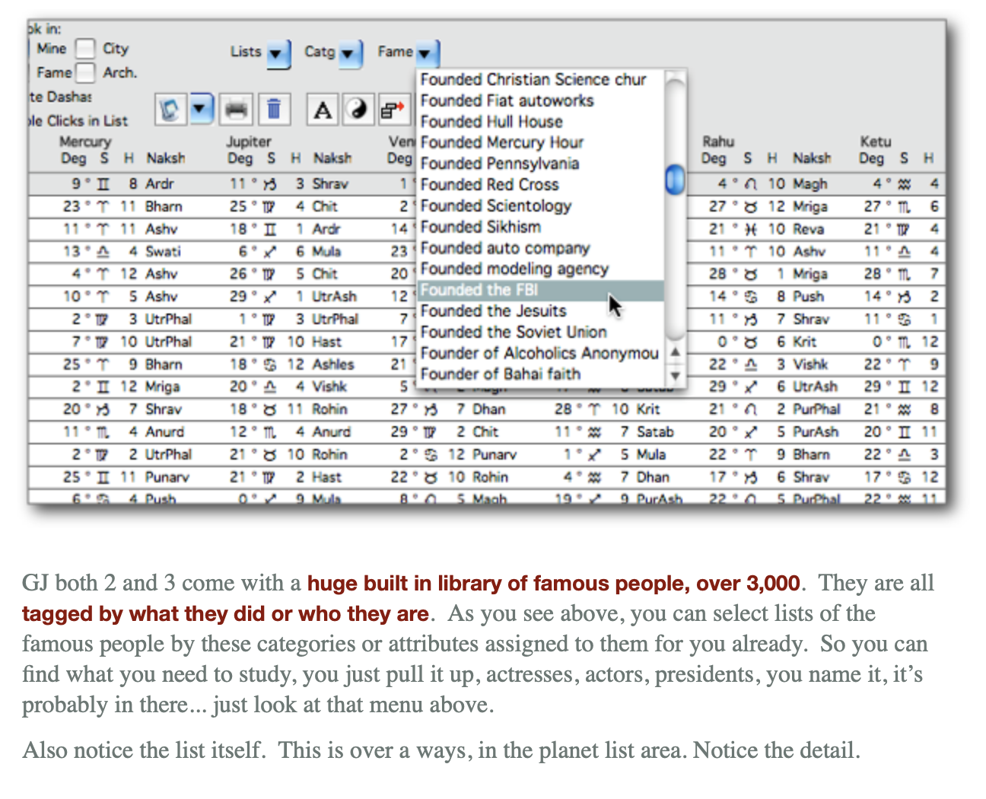Screen dimensions: 986x799
Task: Click the Fame dropdown arrow
Action: 426,53
